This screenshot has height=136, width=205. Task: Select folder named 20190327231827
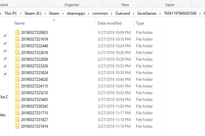coord(34,119)
